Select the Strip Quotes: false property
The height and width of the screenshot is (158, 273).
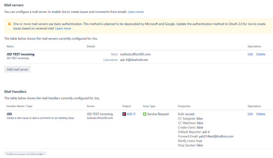coord(190,145)
